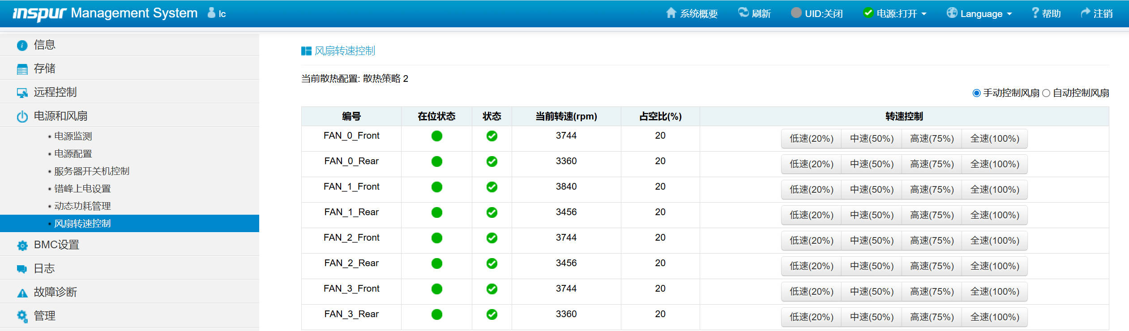Screen dimensions: 1129x331
Task: Open 电源配置 submenu item
Action: tap(73, 153)
